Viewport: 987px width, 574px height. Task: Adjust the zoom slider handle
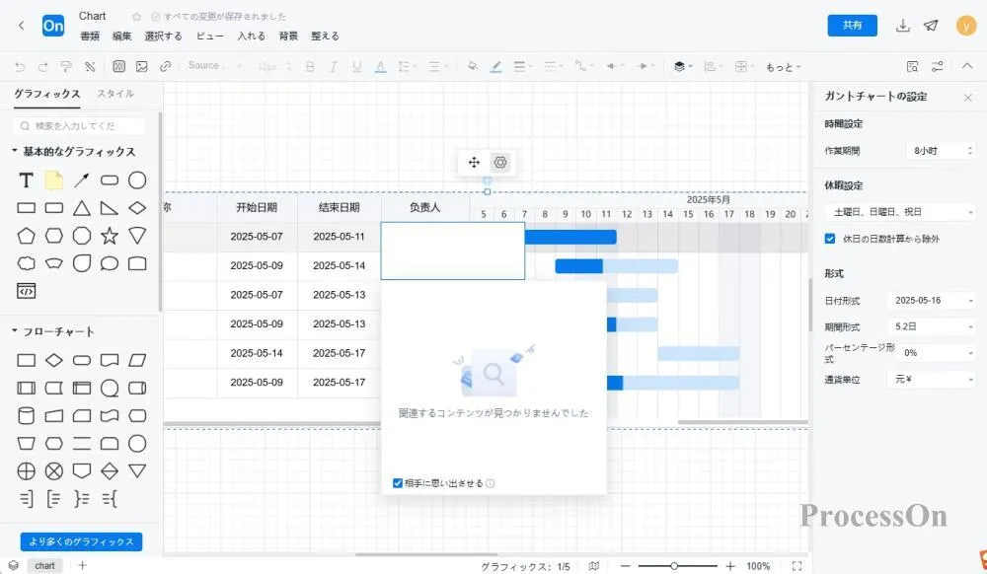(674, 566)
